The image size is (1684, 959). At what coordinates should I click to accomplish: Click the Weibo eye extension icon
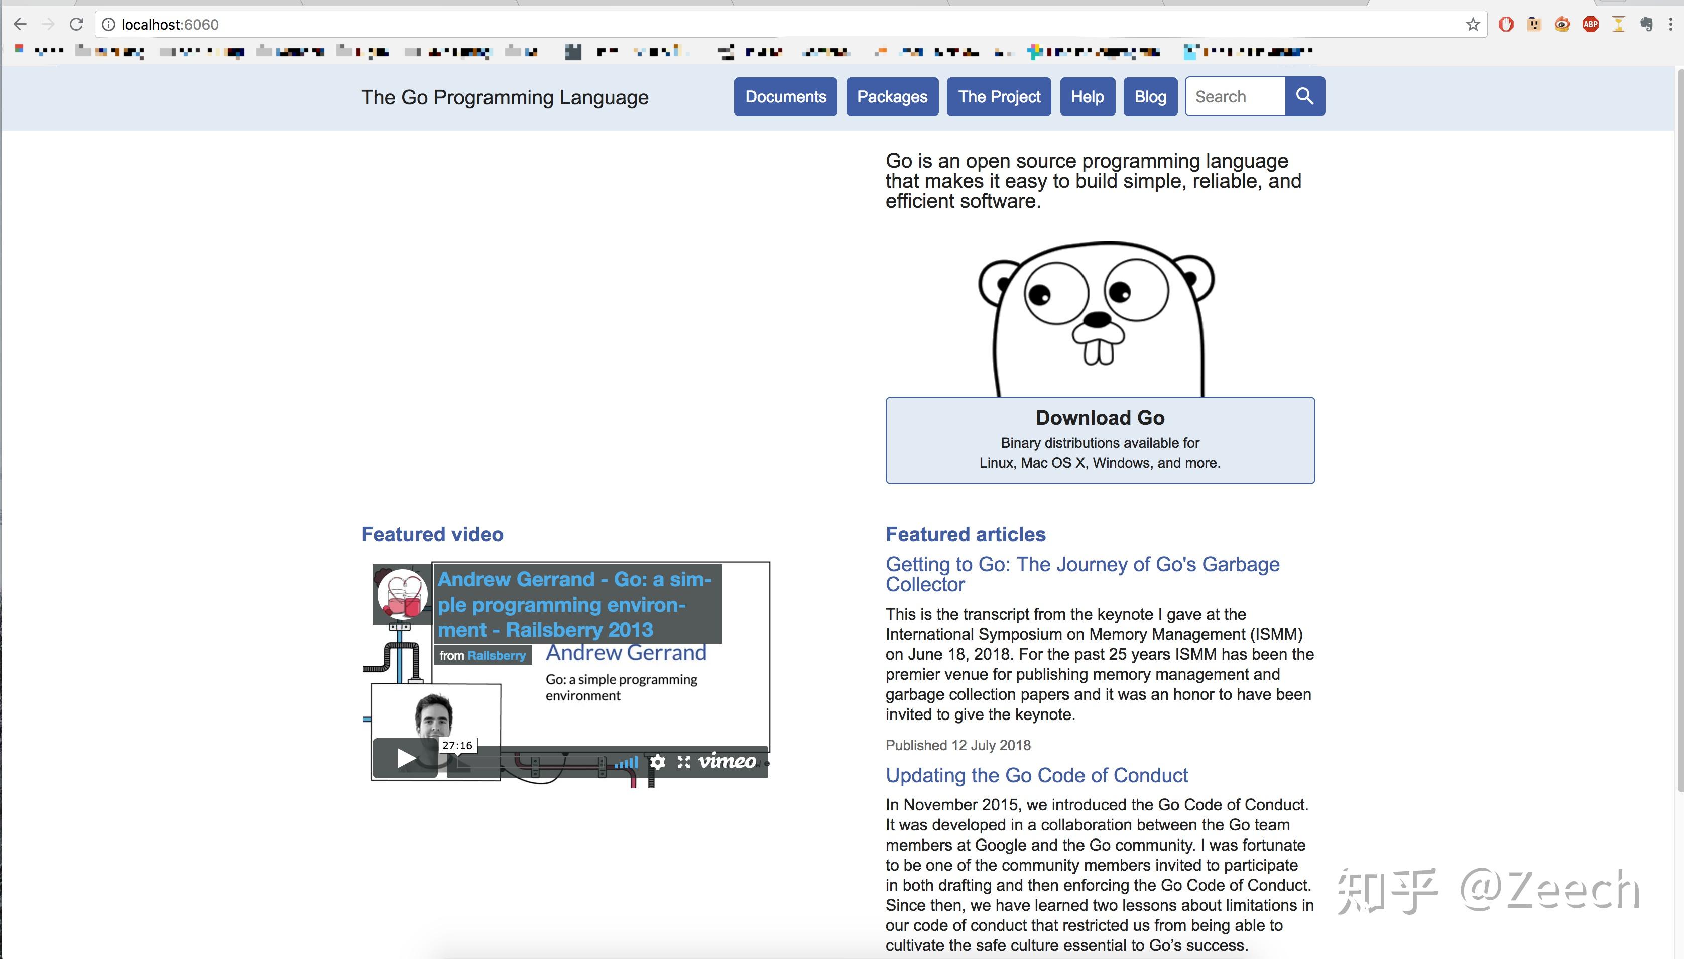pyautogui.click(x=1561, y=25)
